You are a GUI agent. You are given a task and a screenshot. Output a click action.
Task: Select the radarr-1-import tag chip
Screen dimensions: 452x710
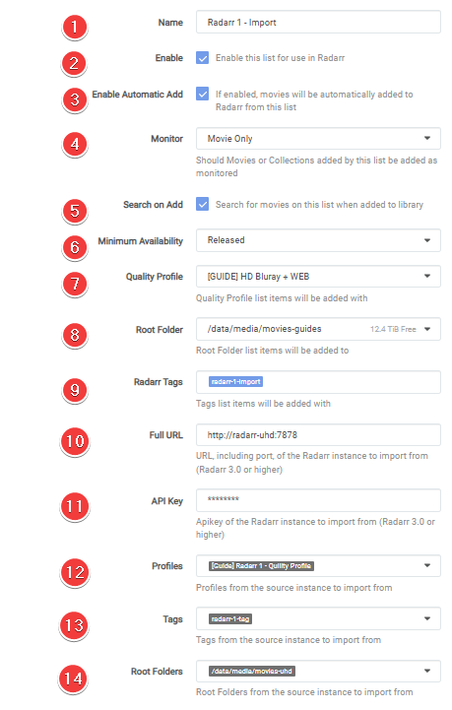(235, 382)
